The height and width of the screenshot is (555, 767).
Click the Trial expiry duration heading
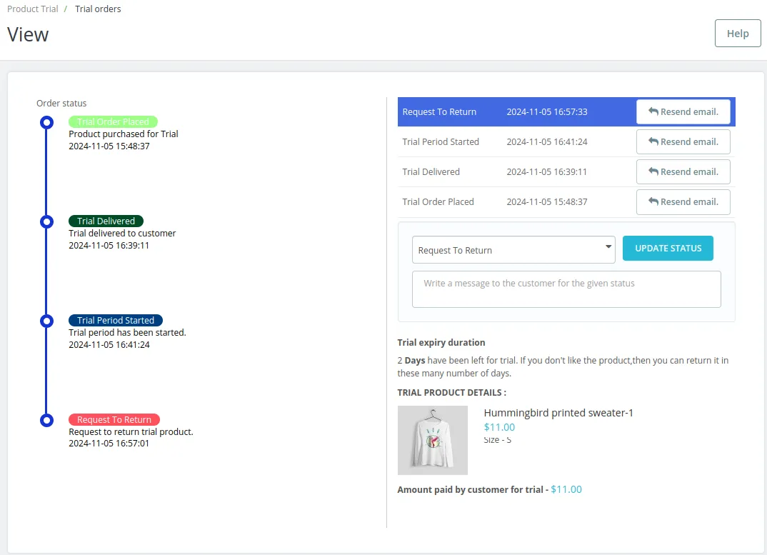tap(441, 343)
